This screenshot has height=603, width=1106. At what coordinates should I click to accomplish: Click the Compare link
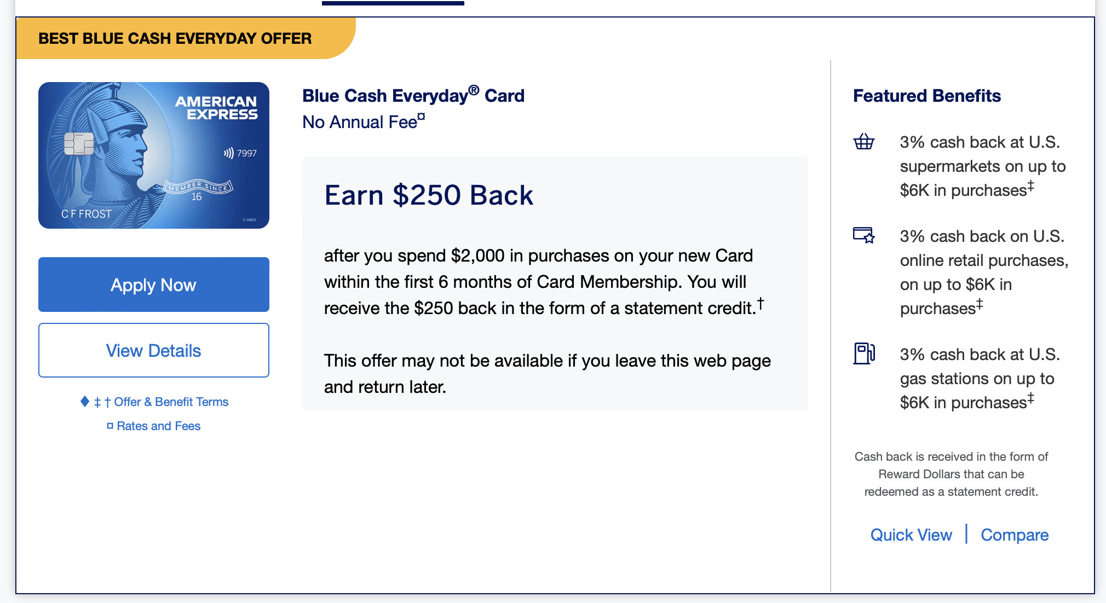(x=1015, y=535)
